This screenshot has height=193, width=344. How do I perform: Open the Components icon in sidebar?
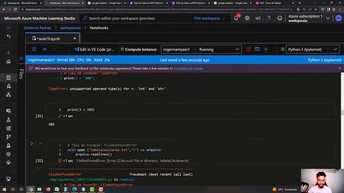click(9, 128)
